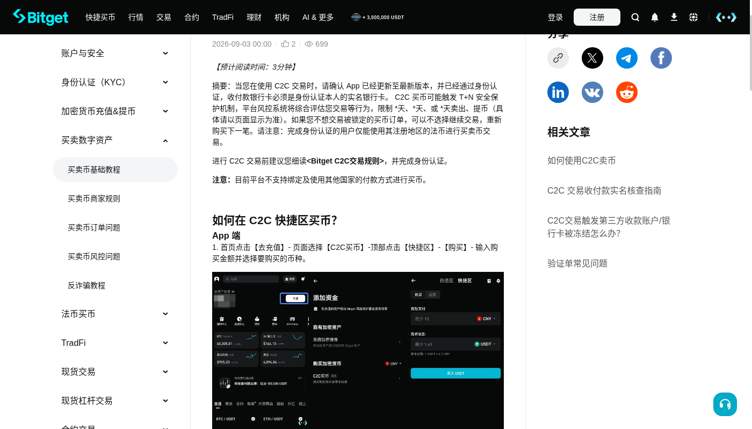Click the 相关文章 heading
Screen dimensions: 752x429
(x=569, y=132)
